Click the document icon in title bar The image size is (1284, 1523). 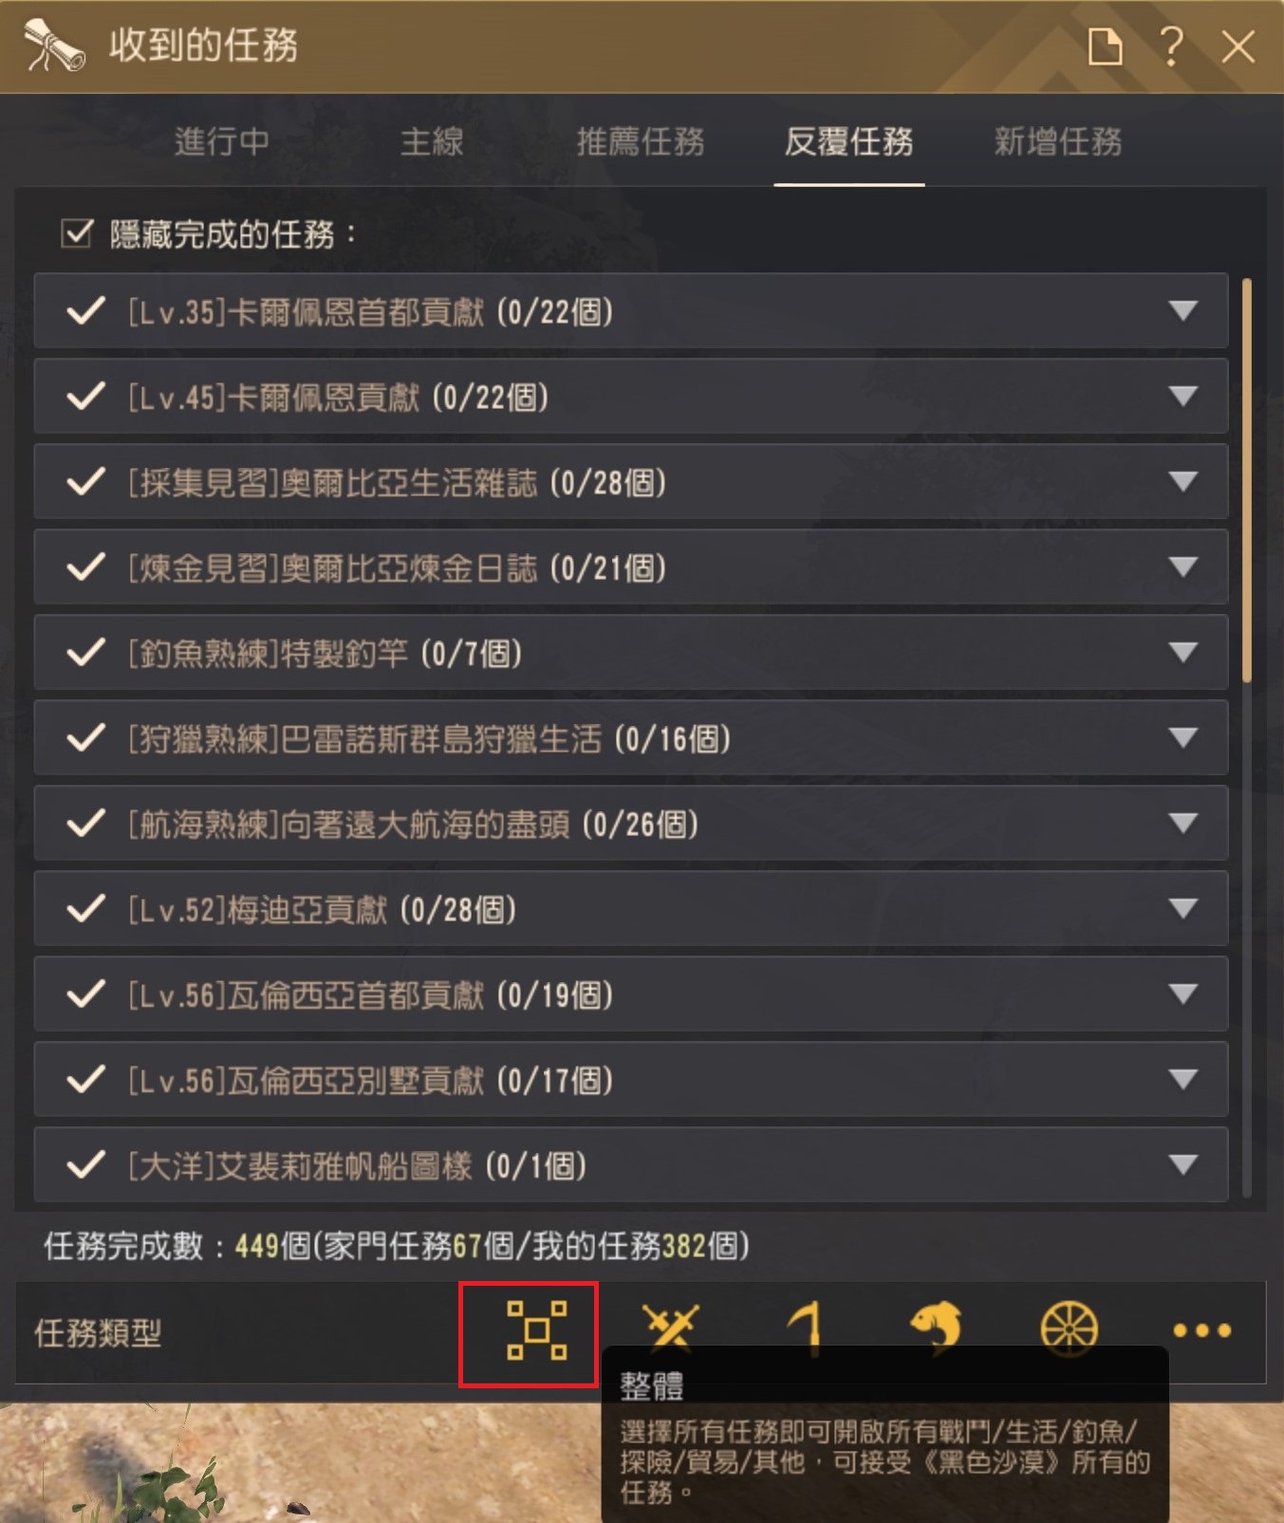(1105, 46)
